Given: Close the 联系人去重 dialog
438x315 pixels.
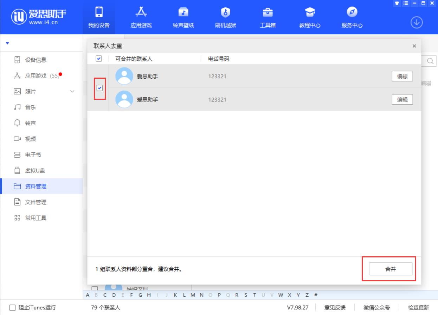Looking at the screenshot, I should click(x=414, y=46).
